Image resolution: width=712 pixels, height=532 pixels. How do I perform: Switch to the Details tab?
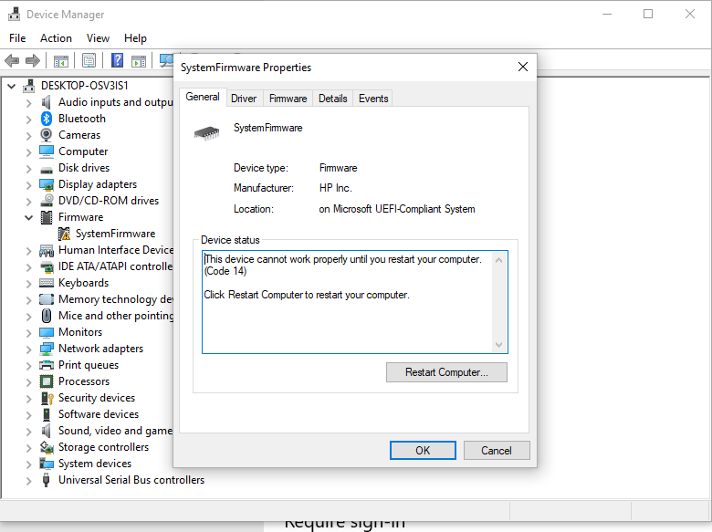(x=333, y=99)
